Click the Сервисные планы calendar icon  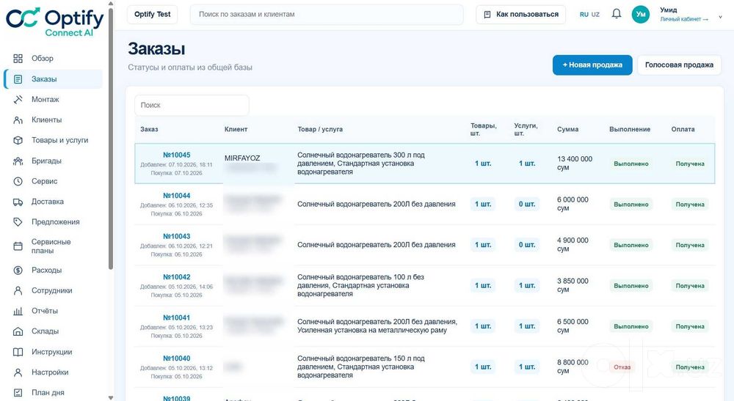18,246
